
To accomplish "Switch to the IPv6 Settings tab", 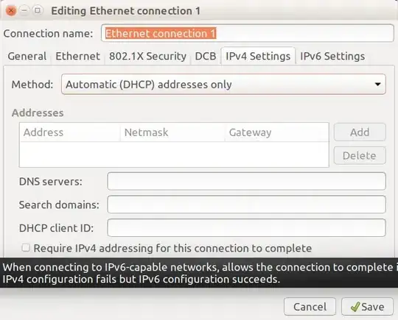I will pos(332,56).
